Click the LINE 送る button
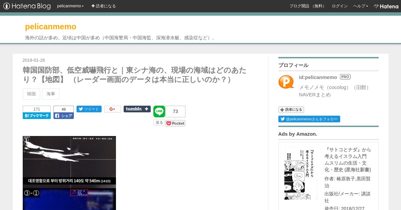Image resolution: width=401 pixels, height=210 pixels. 159,122
